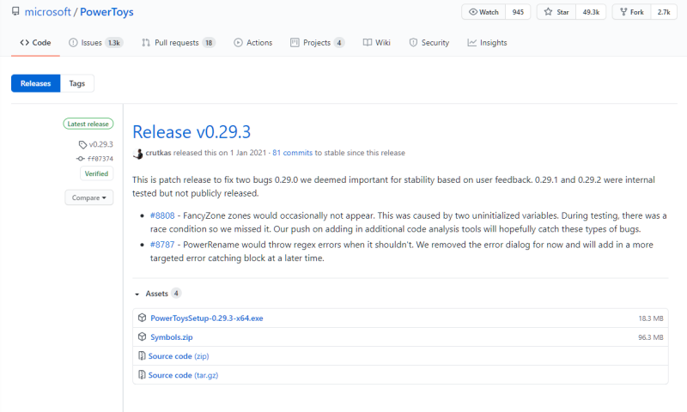Open the Projects tab
The width and height of the screenshot is (687, 412).
[317, 42]
